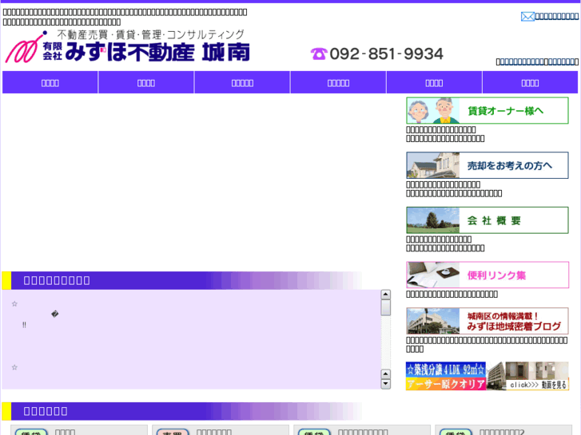Click the news box scrollbar up arrow
The height and width of the screenshot is (435, 581).
pos(386,295)
